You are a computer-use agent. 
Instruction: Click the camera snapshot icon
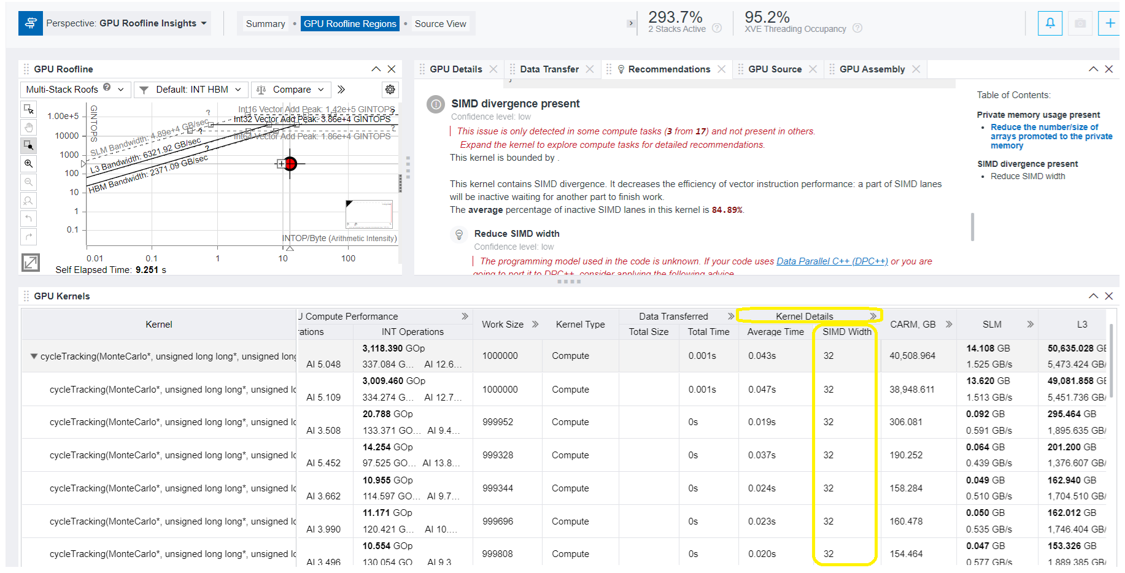(1080, 23)
